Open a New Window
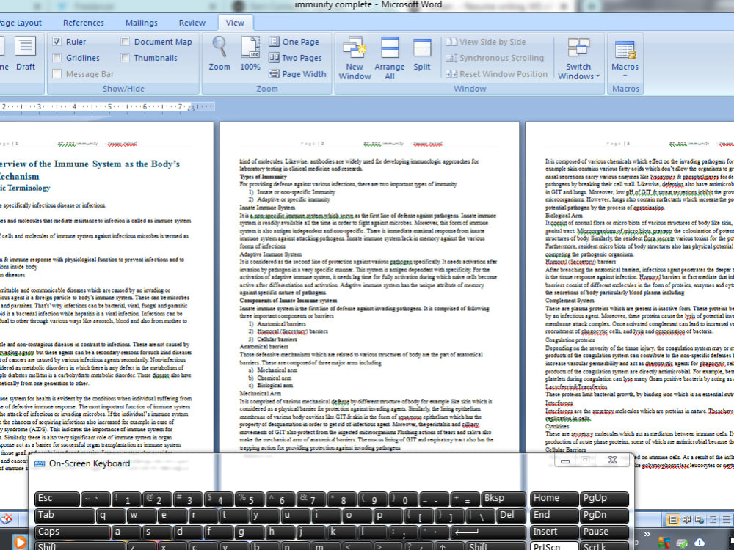 [x=355, y=57]
